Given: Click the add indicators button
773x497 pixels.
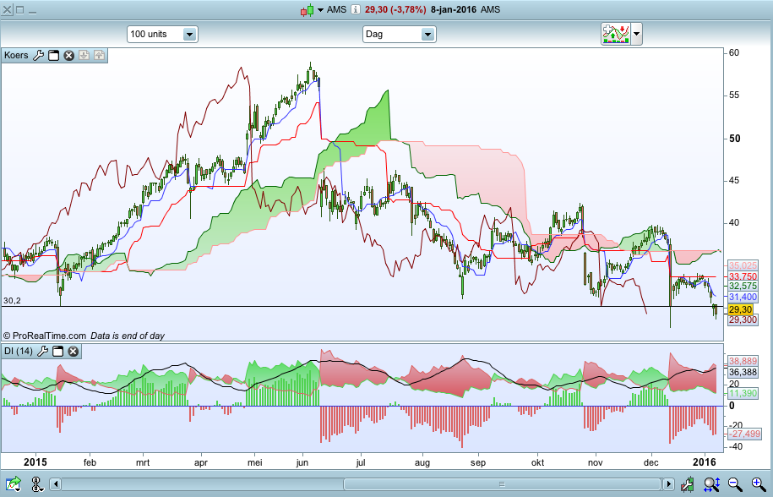Looking at the screenshot, I should tap(616, 34).
